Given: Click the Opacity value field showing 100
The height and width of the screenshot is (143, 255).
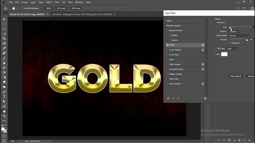Looking at the screenshot, I should coord(251,40).
